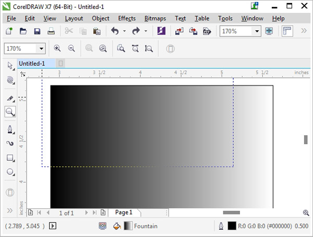Add a page after the current page

pyautogui.click(x=103, y=212)
